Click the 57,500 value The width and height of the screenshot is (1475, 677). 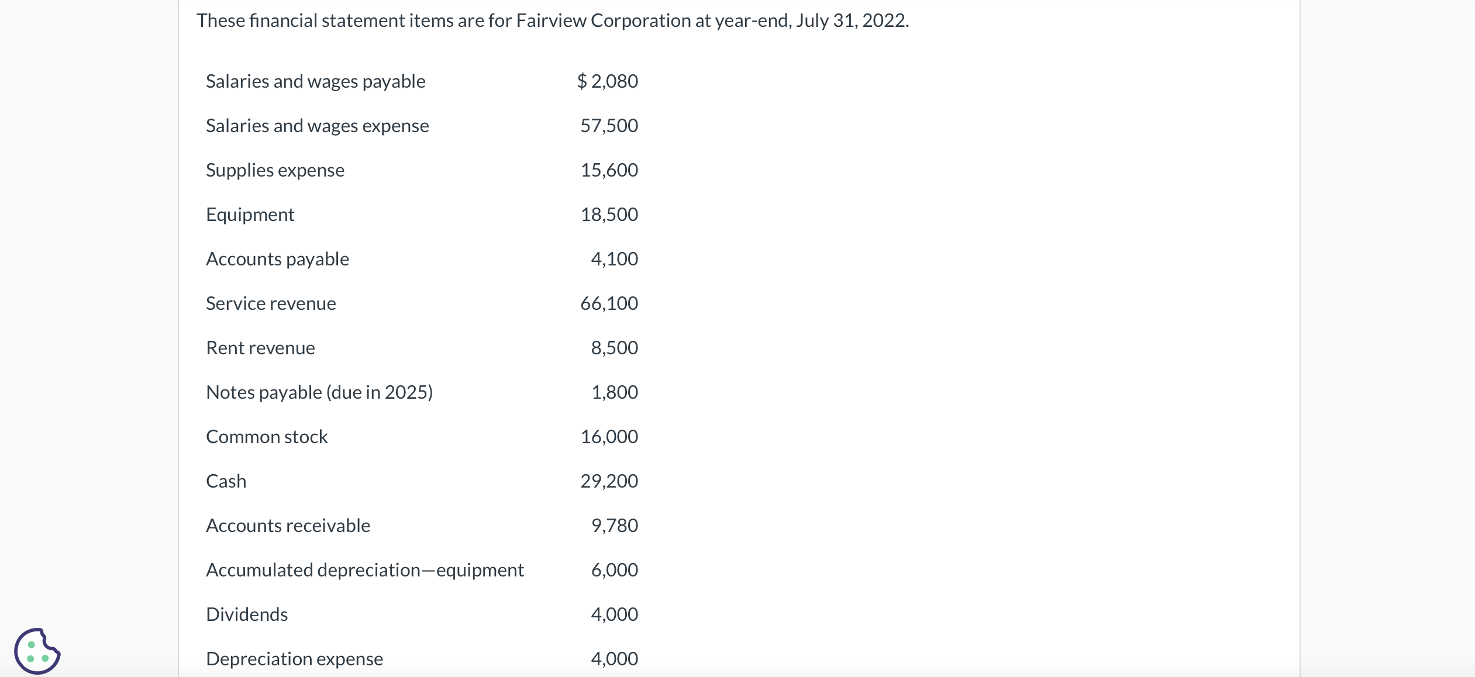(609, 126)
